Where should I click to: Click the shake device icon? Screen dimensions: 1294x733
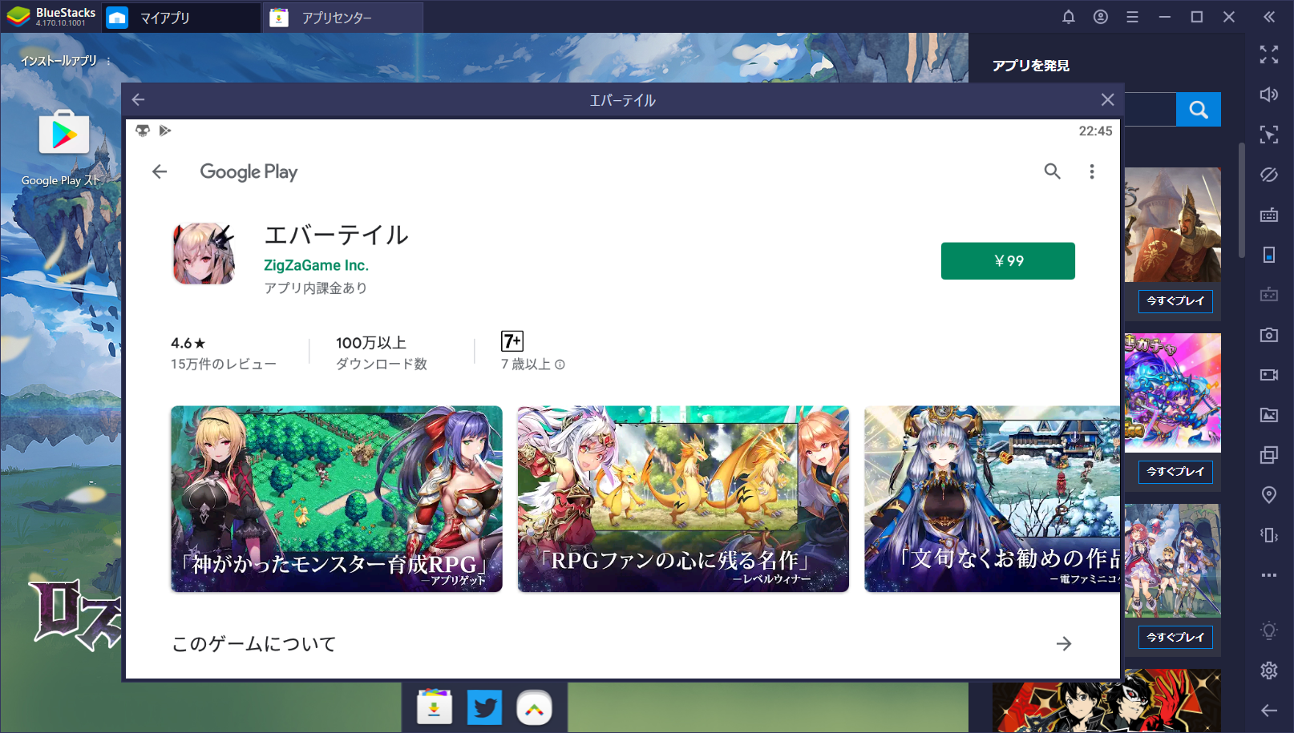[1269, 535]
